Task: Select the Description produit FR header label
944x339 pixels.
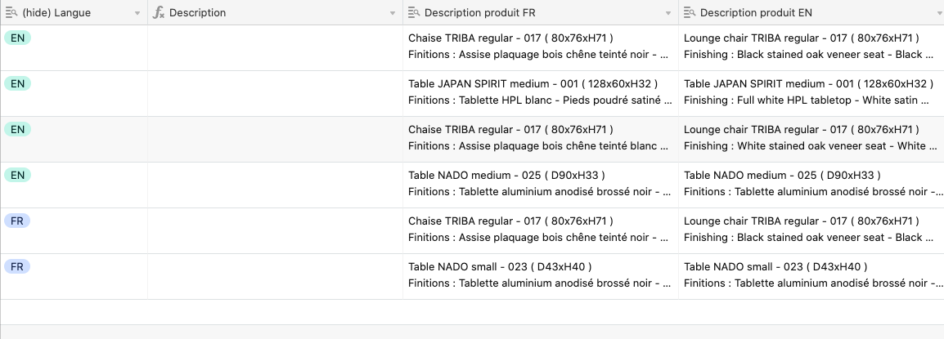Action: [x=480, y=13]
